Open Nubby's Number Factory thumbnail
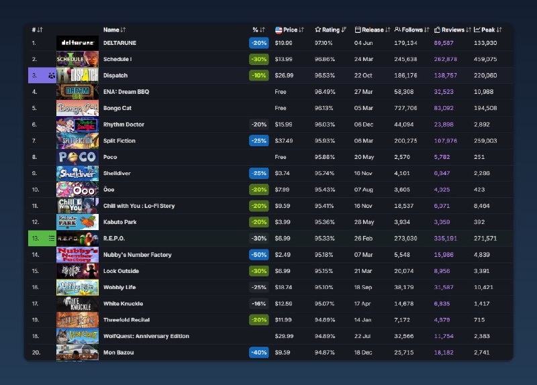537x385 pixels. tap(77, 255)
